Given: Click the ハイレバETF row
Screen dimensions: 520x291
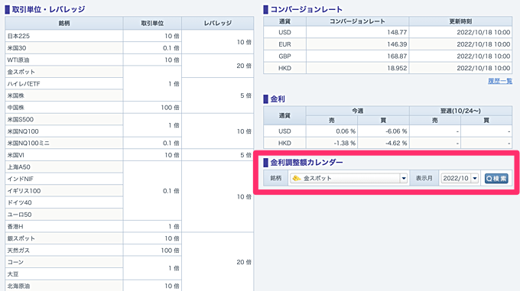Looking at the screenshot, I should 64,84.
